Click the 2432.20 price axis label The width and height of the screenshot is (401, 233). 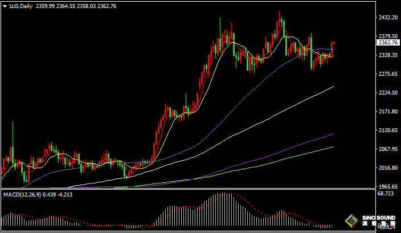(x=387, y=18)
